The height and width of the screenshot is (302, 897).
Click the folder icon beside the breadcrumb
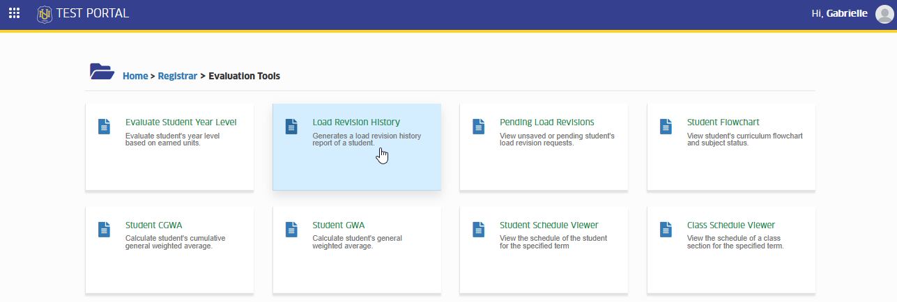coord(102,71)
